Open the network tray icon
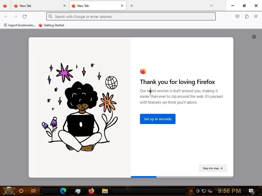The image size is (262, 196). (204, 191)
